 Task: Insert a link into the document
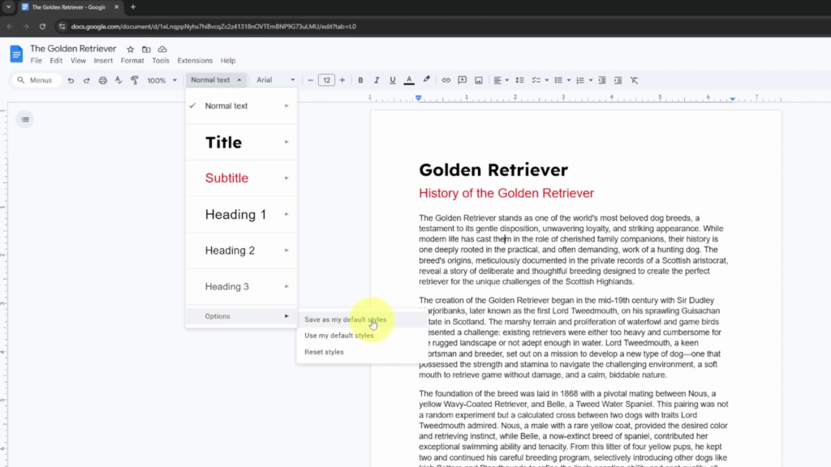tap(446, 79)
